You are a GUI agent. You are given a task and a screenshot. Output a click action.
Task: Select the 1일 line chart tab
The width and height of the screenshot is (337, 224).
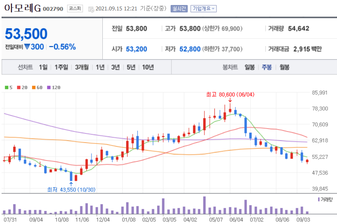[43, 67]
